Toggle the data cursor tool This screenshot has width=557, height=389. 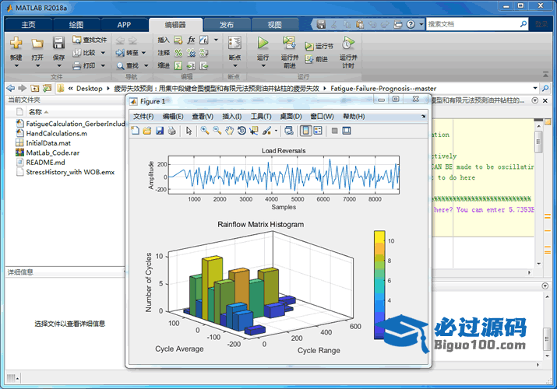pyautogui.click(x=254, y=131)
